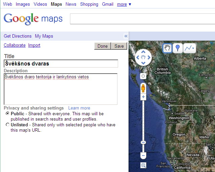Expand the 'more' services dropdown
Image resolution: width=215 pixels, height=172 pixels.
tap(124, 4)
